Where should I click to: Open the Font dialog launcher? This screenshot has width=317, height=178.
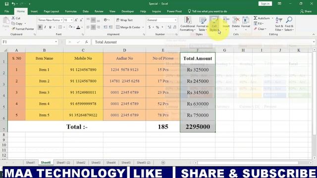(83, 35)
